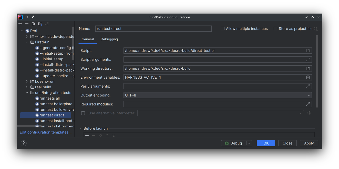Open the help question mark button

[24, 143]
